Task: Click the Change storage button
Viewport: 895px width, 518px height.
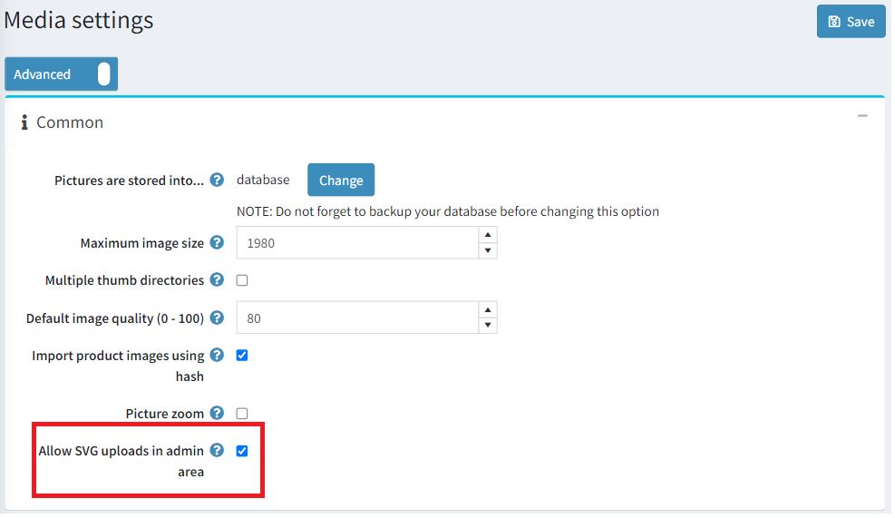Action: point(341,181)
